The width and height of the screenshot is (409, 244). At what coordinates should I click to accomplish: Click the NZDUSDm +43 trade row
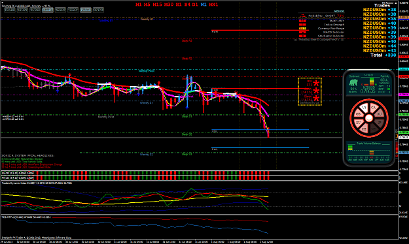pyautogui.click(x=380, y=50)
